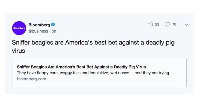Select the tweet text about sniffer beagles
The image size is (202, 110).
click(93, 43)
